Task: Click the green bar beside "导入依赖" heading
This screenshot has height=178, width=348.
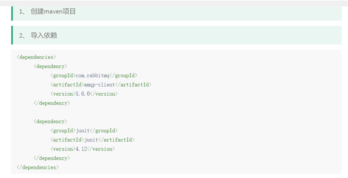Action: pyautogui.click(x=12, y=35)
